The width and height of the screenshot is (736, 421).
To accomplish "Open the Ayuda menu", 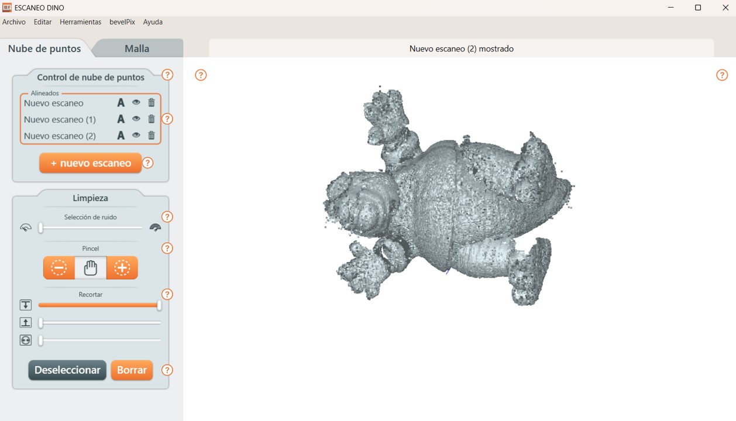I will point(153,22).
